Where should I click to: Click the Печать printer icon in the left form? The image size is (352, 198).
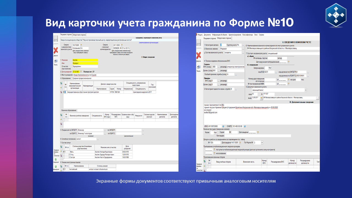(x=56, y=61)
